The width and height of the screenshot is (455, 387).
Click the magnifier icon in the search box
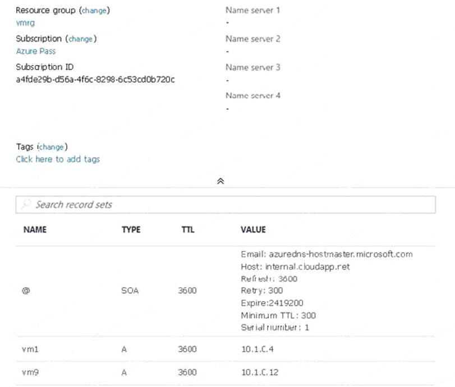point(26,205)
